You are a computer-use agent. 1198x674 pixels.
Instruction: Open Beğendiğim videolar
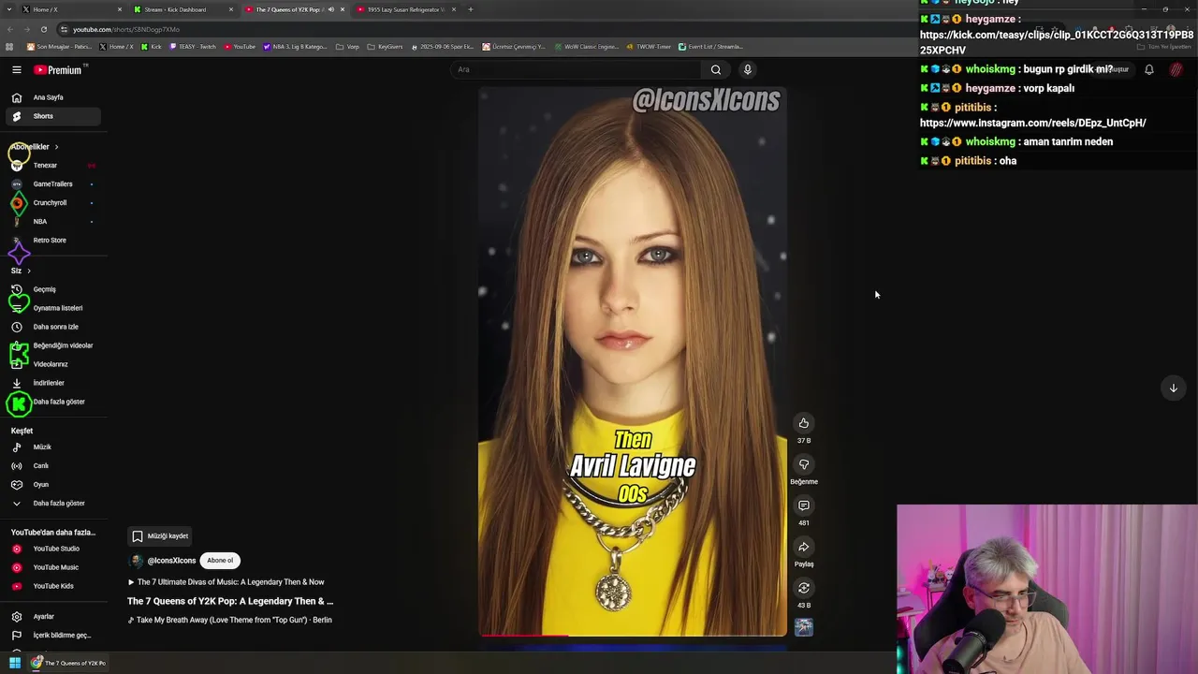[54, 345]
